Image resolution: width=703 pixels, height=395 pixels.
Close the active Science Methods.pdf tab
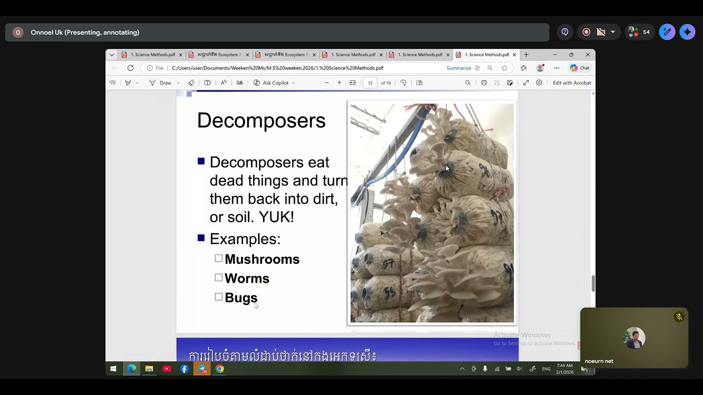(515, 55)
